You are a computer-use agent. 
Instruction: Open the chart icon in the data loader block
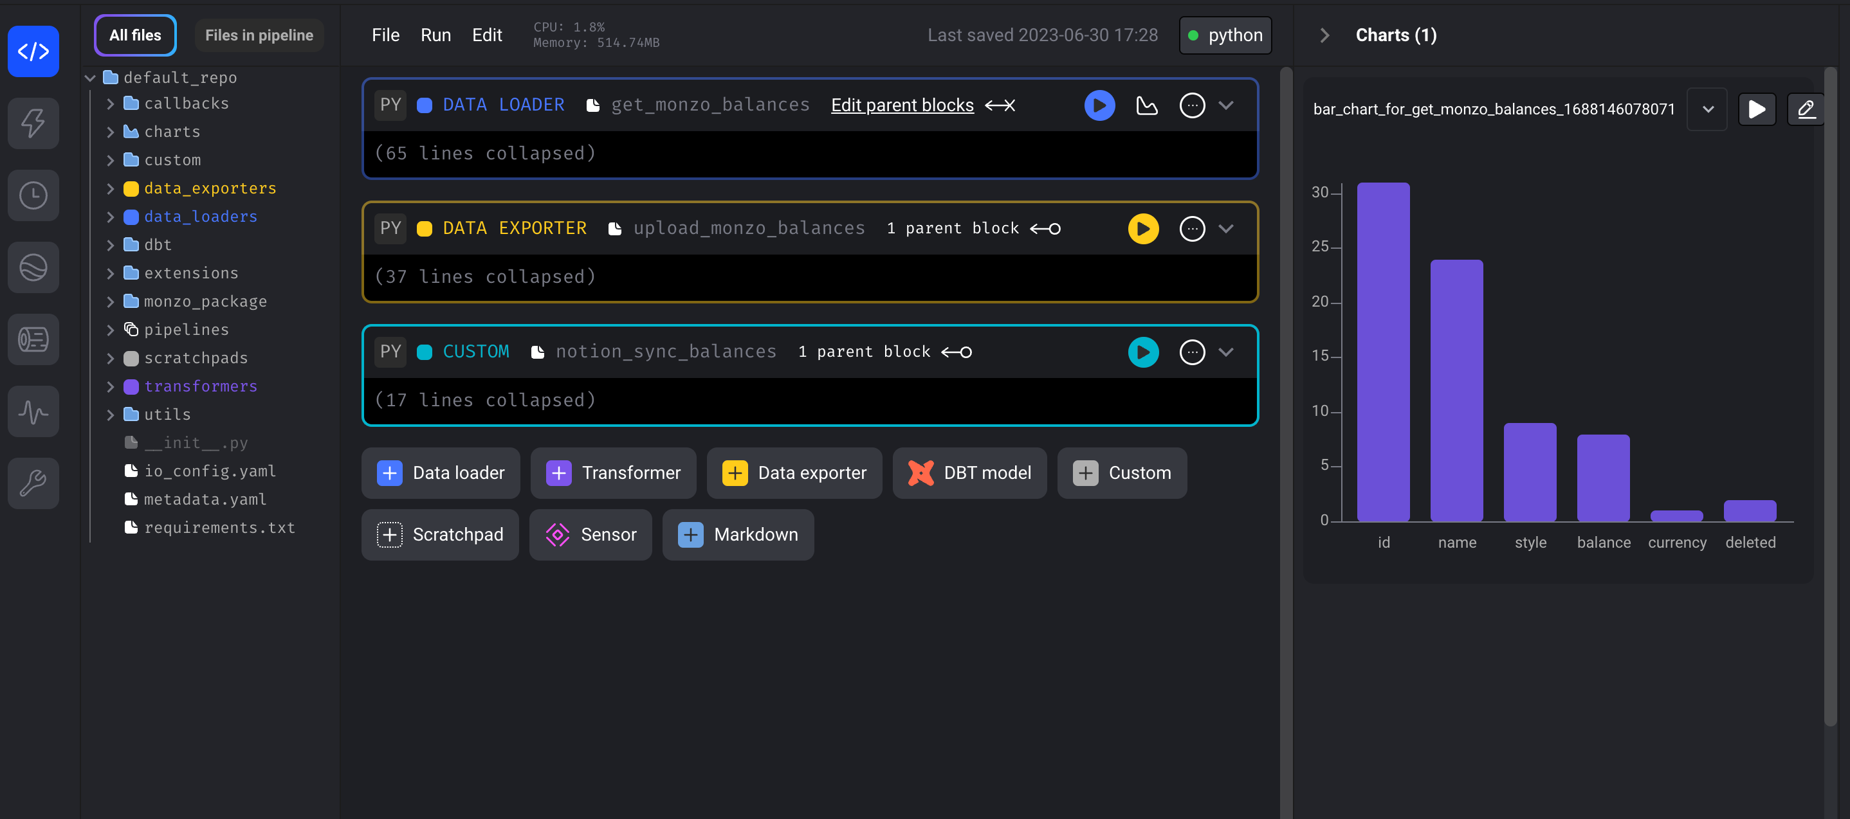click(1147, 105)
